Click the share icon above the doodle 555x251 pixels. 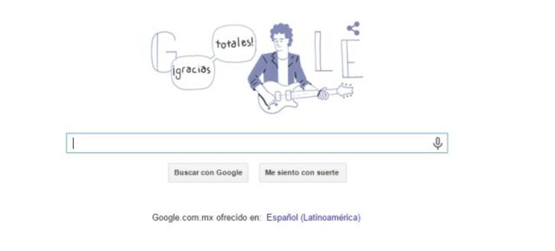click(x=354, y=29)
